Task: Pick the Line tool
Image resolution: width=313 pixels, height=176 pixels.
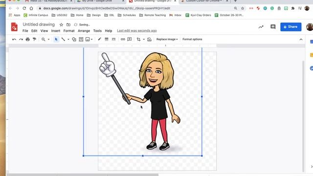Action: (63, 39)
